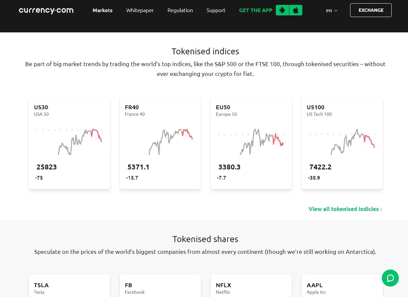The width and height of the screenshot is (408, 297).
Task: Go to the Whitepaper page
Action: [x=140, y=10]
